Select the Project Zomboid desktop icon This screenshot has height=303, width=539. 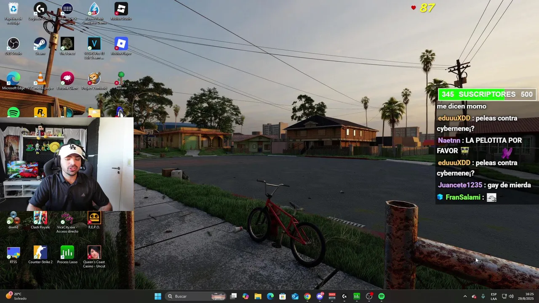94,81
